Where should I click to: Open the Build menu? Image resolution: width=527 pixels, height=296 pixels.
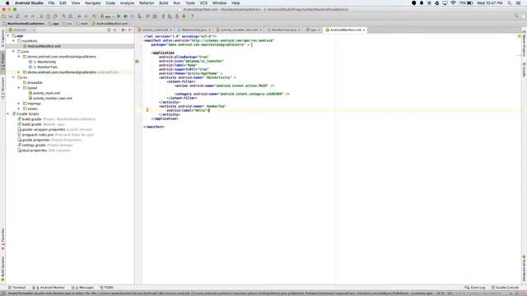click(164, 3)
